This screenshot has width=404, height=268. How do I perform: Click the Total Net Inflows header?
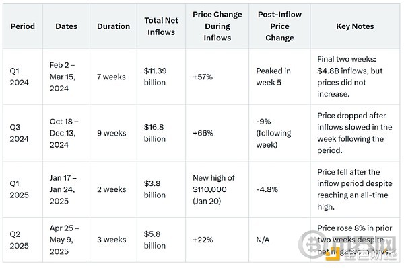coord(162,26)
